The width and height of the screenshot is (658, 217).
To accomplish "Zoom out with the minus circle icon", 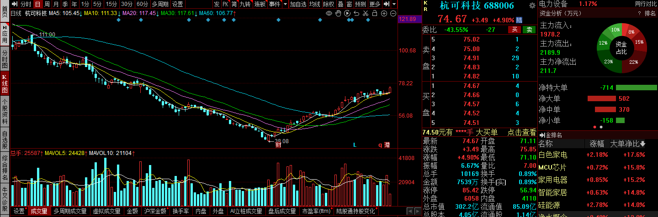I will pos(393,13).
